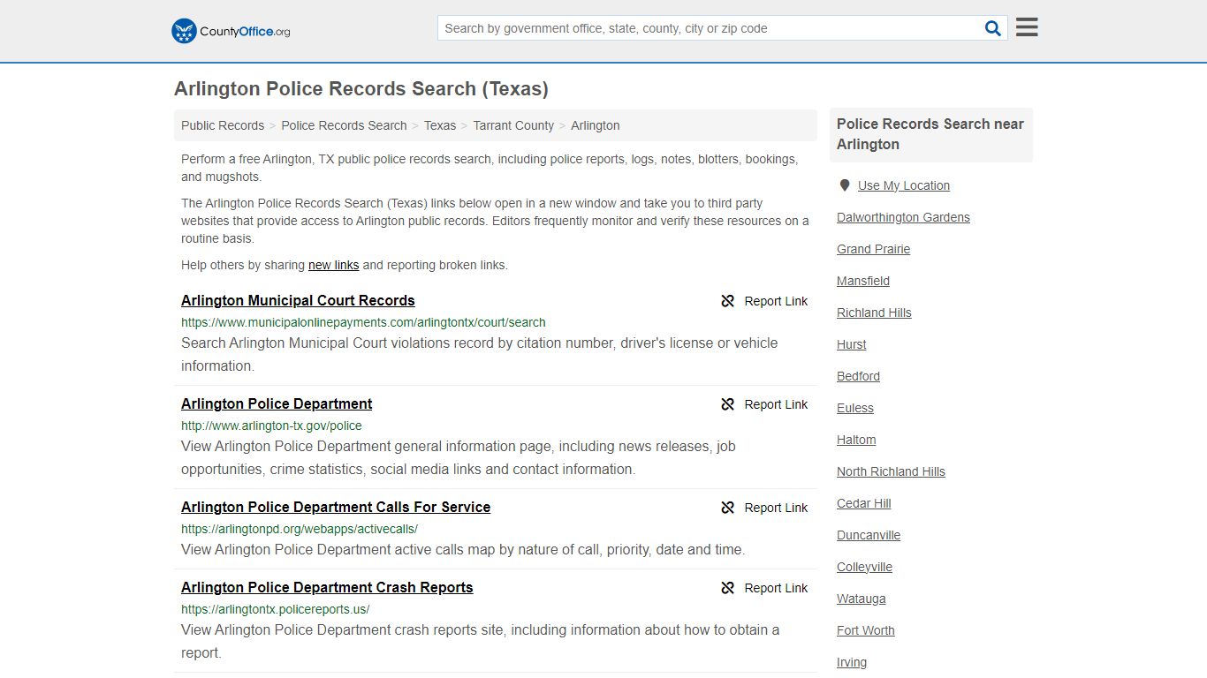The height and width of the screenshot is (678, 1207).
Task: Click Use My Location link
Action: point(904,185)
